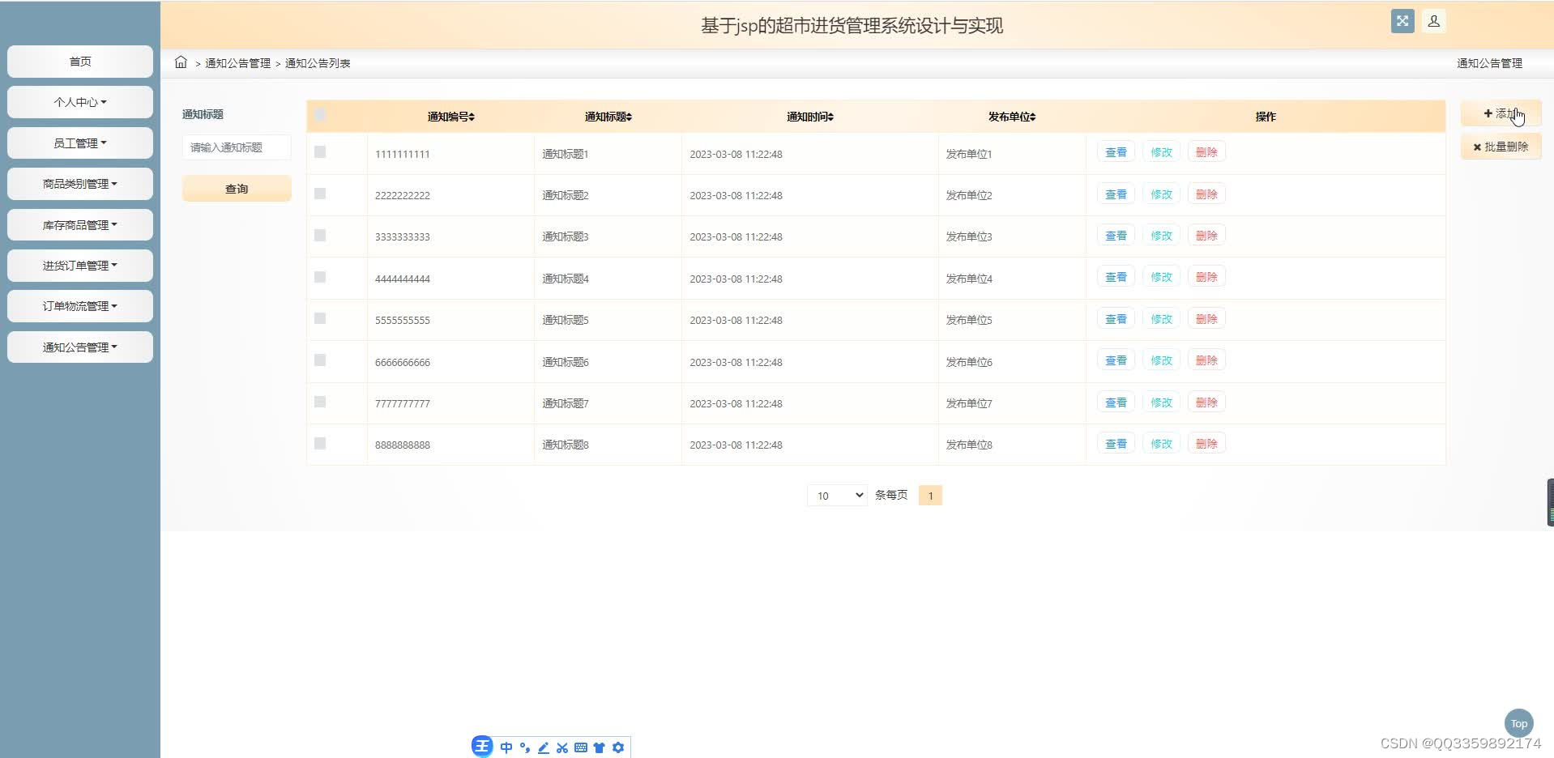Viewport: 1554px width, 758px height.
Task: Expand the 库存商品管理 sidebar menu
Action: click(x=80, y=225)
